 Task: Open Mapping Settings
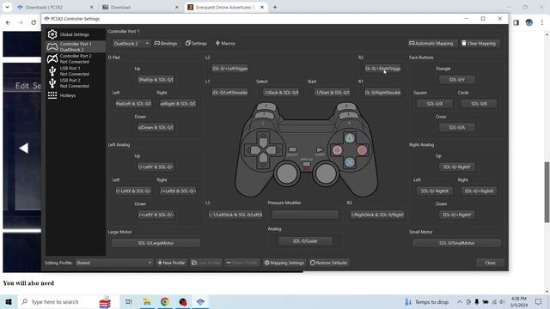(284, 263)
